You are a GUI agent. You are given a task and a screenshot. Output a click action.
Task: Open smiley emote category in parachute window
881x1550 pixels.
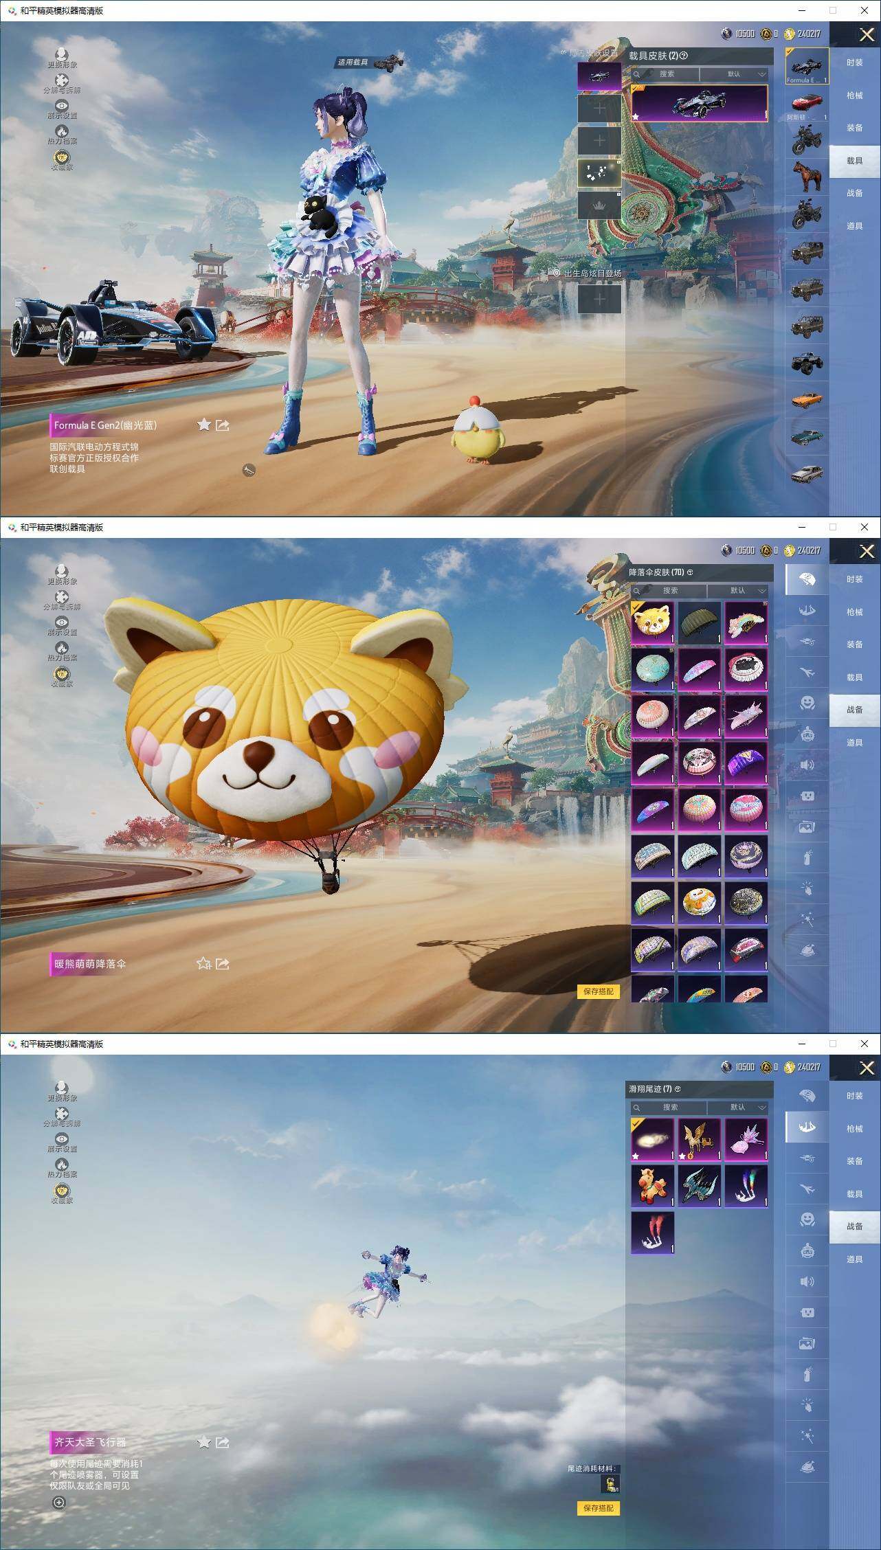point(807,703)
